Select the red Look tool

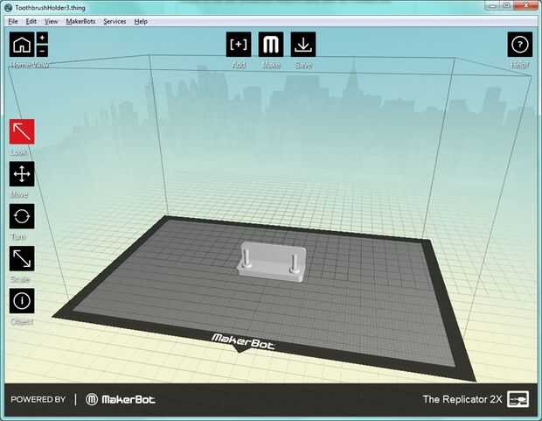coord(22,131)
